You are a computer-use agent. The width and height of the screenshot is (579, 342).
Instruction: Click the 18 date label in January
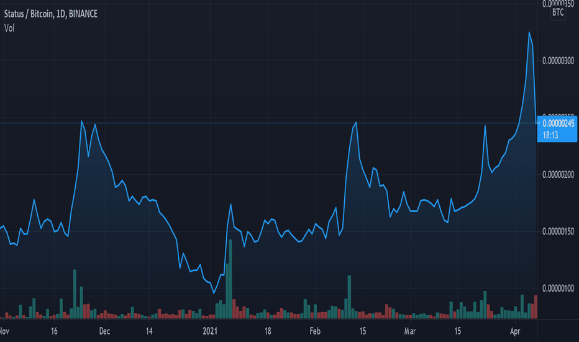[268, 331]
